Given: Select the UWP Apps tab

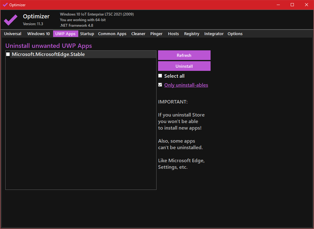Looking at the screenshot, I should coord(65,34).
